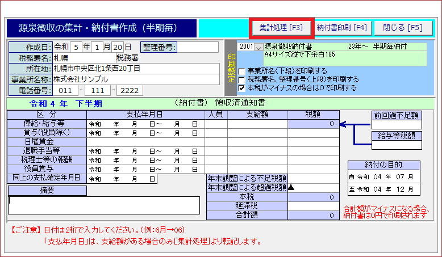Select the phone area code field 011

tap(65, 91)
